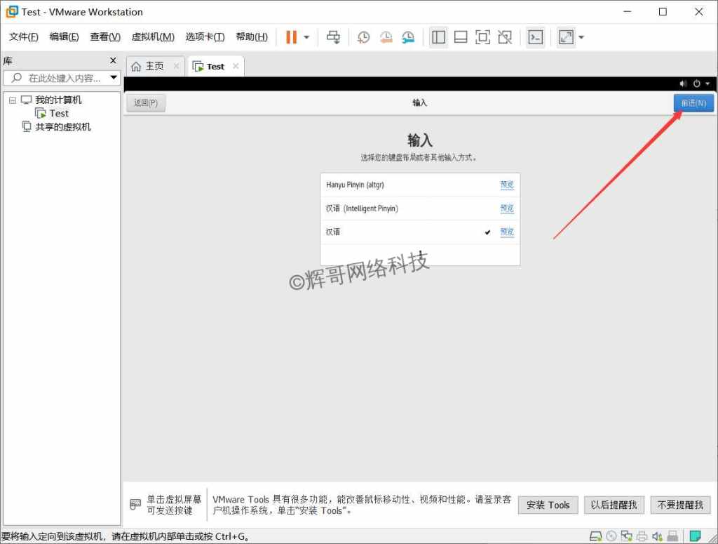The image size is (718, 544).
Task: Enter full screen mode icon
Action: pyautogui.click(x=482, y=37)
